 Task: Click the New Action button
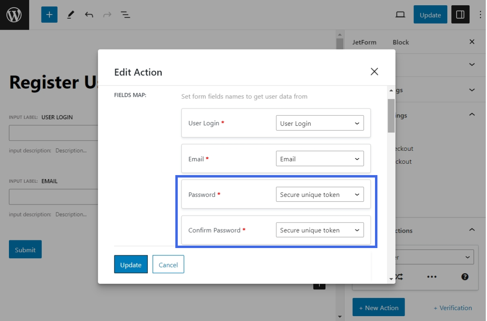[378, 307]
